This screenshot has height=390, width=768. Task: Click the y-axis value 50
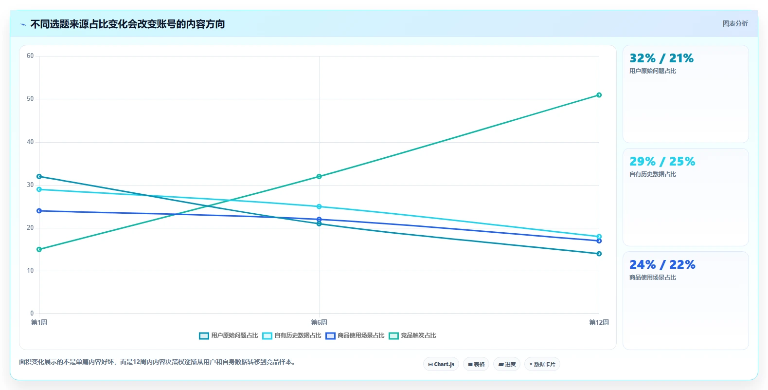pos(30,99)
